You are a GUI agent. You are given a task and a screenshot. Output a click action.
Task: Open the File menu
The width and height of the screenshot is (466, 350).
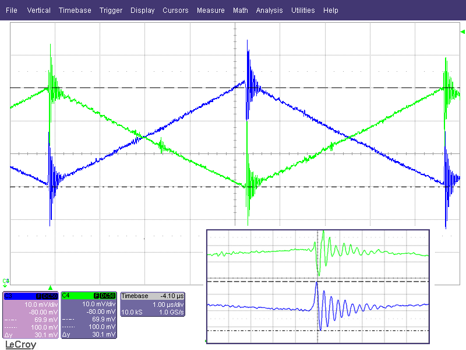pos(11,10)
